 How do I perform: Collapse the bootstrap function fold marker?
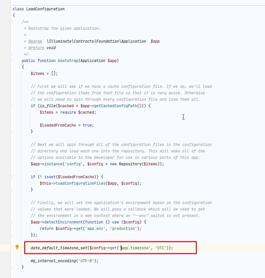click(11, 61)
